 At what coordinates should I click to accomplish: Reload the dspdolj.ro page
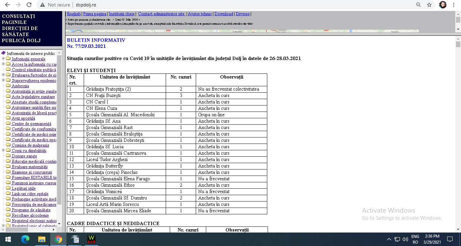(29, 5)
